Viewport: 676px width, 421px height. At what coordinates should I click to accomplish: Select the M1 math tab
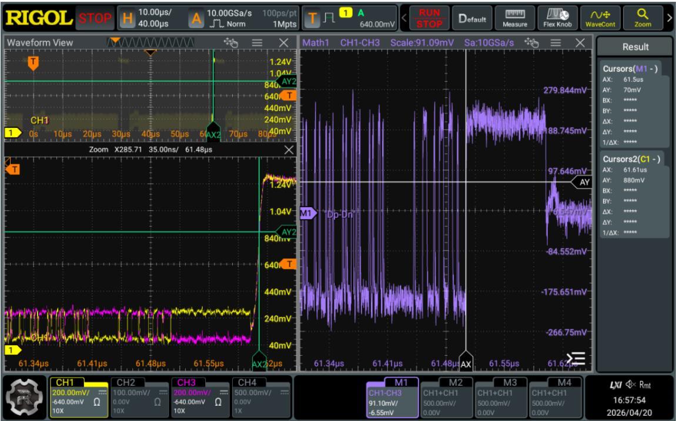(392, 398)
